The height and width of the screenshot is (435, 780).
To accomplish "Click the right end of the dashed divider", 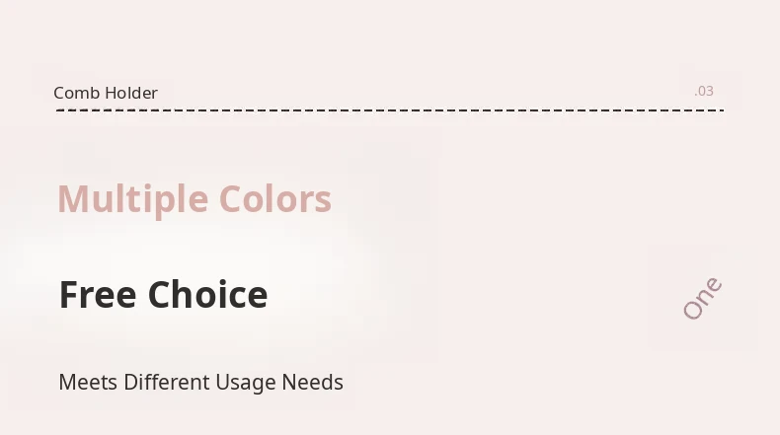I will click(x=722, y=109).
